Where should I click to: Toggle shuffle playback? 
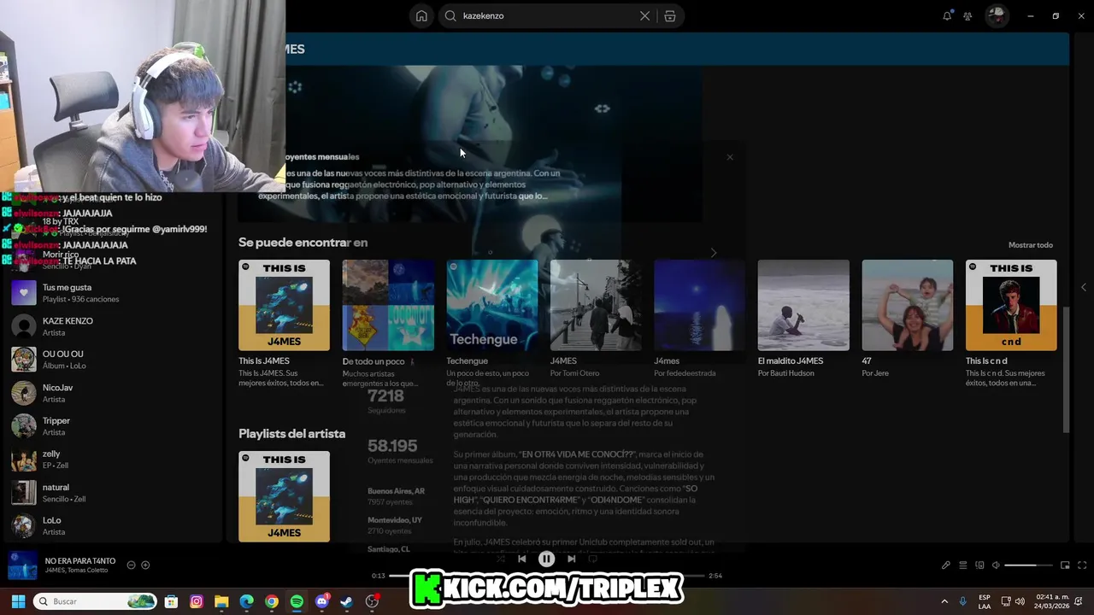[x=501, y=559]
